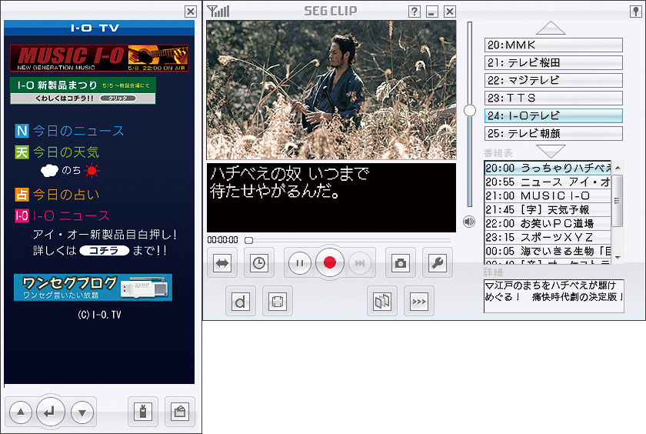The image size is (646, 434).
Task: Select channel 25: テレビ朝顔
Action: coord(553,134)
